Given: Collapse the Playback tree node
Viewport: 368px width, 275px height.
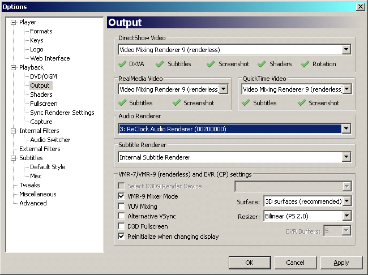Looking at the screenshot, I should 14,67.
